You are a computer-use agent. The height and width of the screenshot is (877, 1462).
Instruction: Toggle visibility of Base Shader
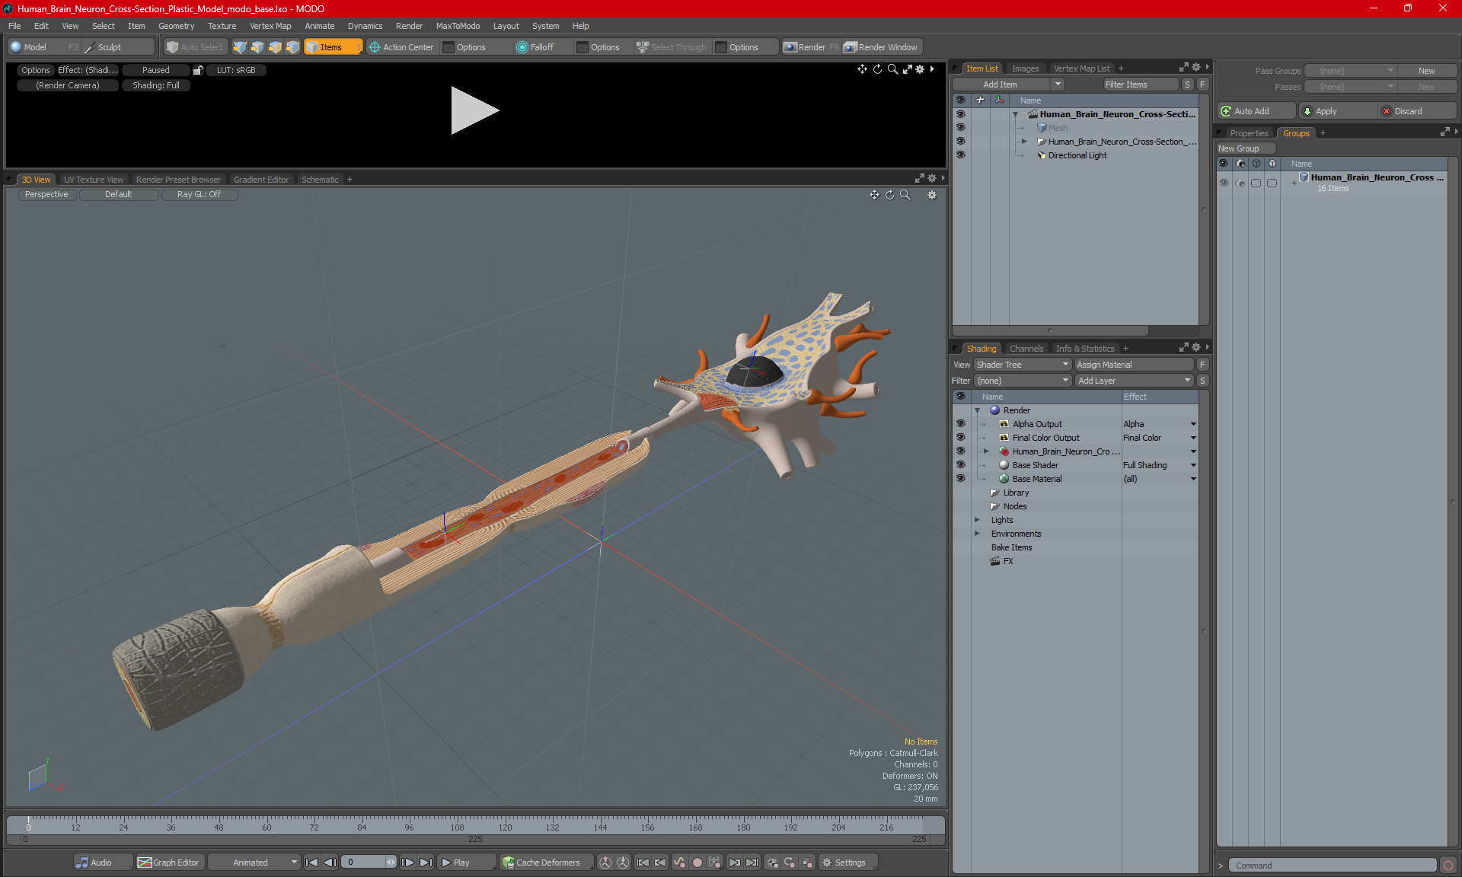coord(960,465)
